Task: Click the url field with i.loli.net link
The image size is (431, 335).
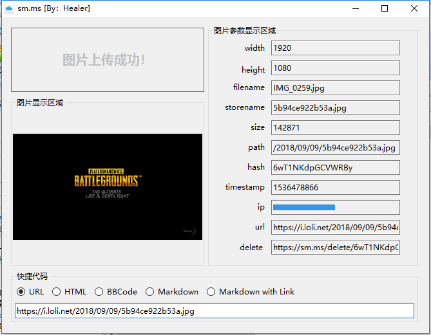Action: (336, 227)
